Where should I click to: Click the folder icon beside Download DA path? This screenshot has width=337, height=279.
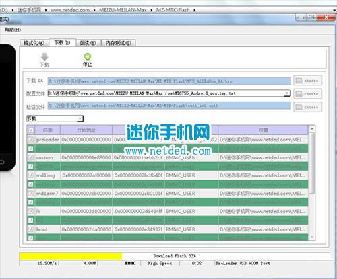[299, 81]
